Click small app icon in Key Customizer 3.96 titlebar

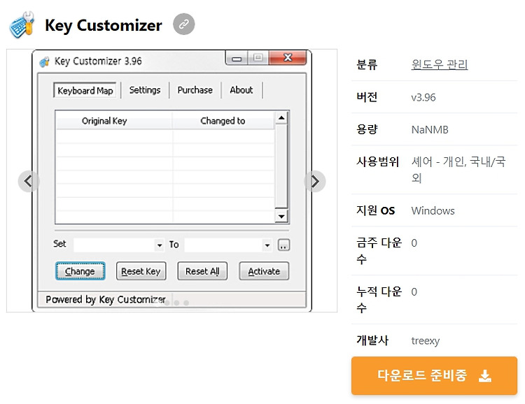[x=44, y=62]
